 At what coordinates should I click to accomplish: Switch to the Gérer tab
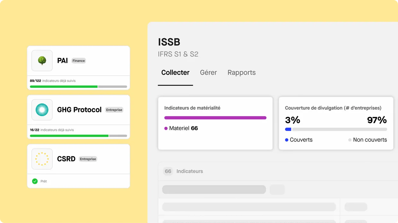(208, 73)
